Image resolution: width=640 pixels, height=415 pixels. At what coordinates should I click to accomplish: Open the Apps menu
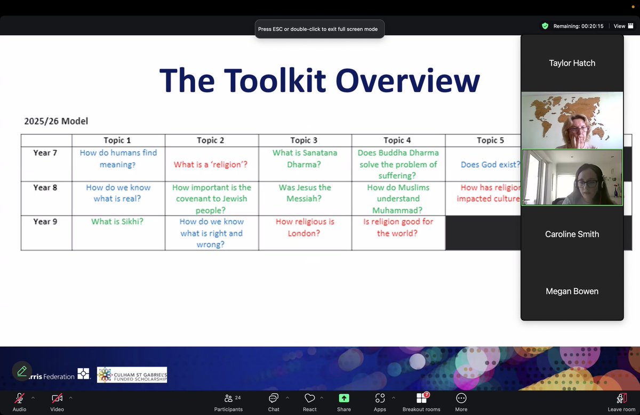coord(380,402)
